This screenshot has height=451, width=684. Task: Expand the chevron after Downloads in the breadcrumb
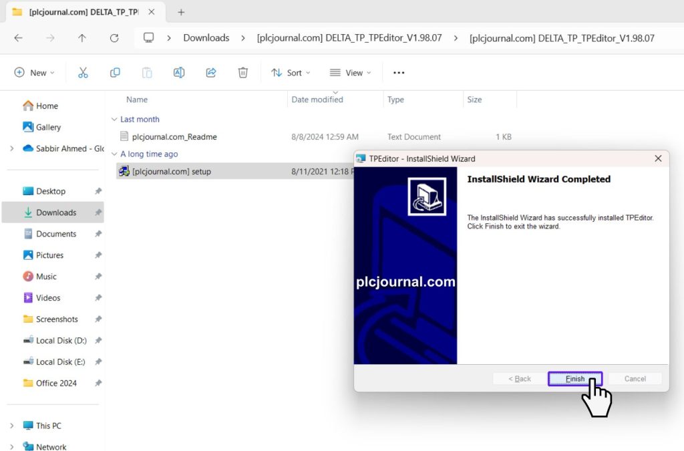243,38
